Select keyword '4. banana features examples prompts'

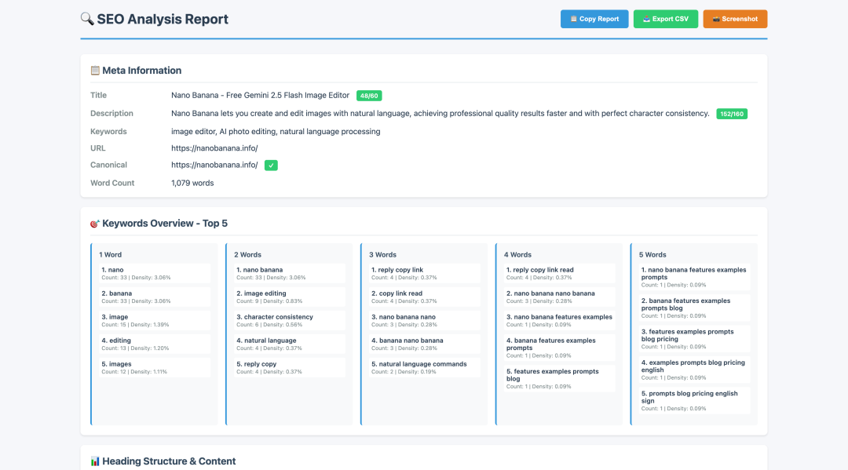tap(559, 348)
